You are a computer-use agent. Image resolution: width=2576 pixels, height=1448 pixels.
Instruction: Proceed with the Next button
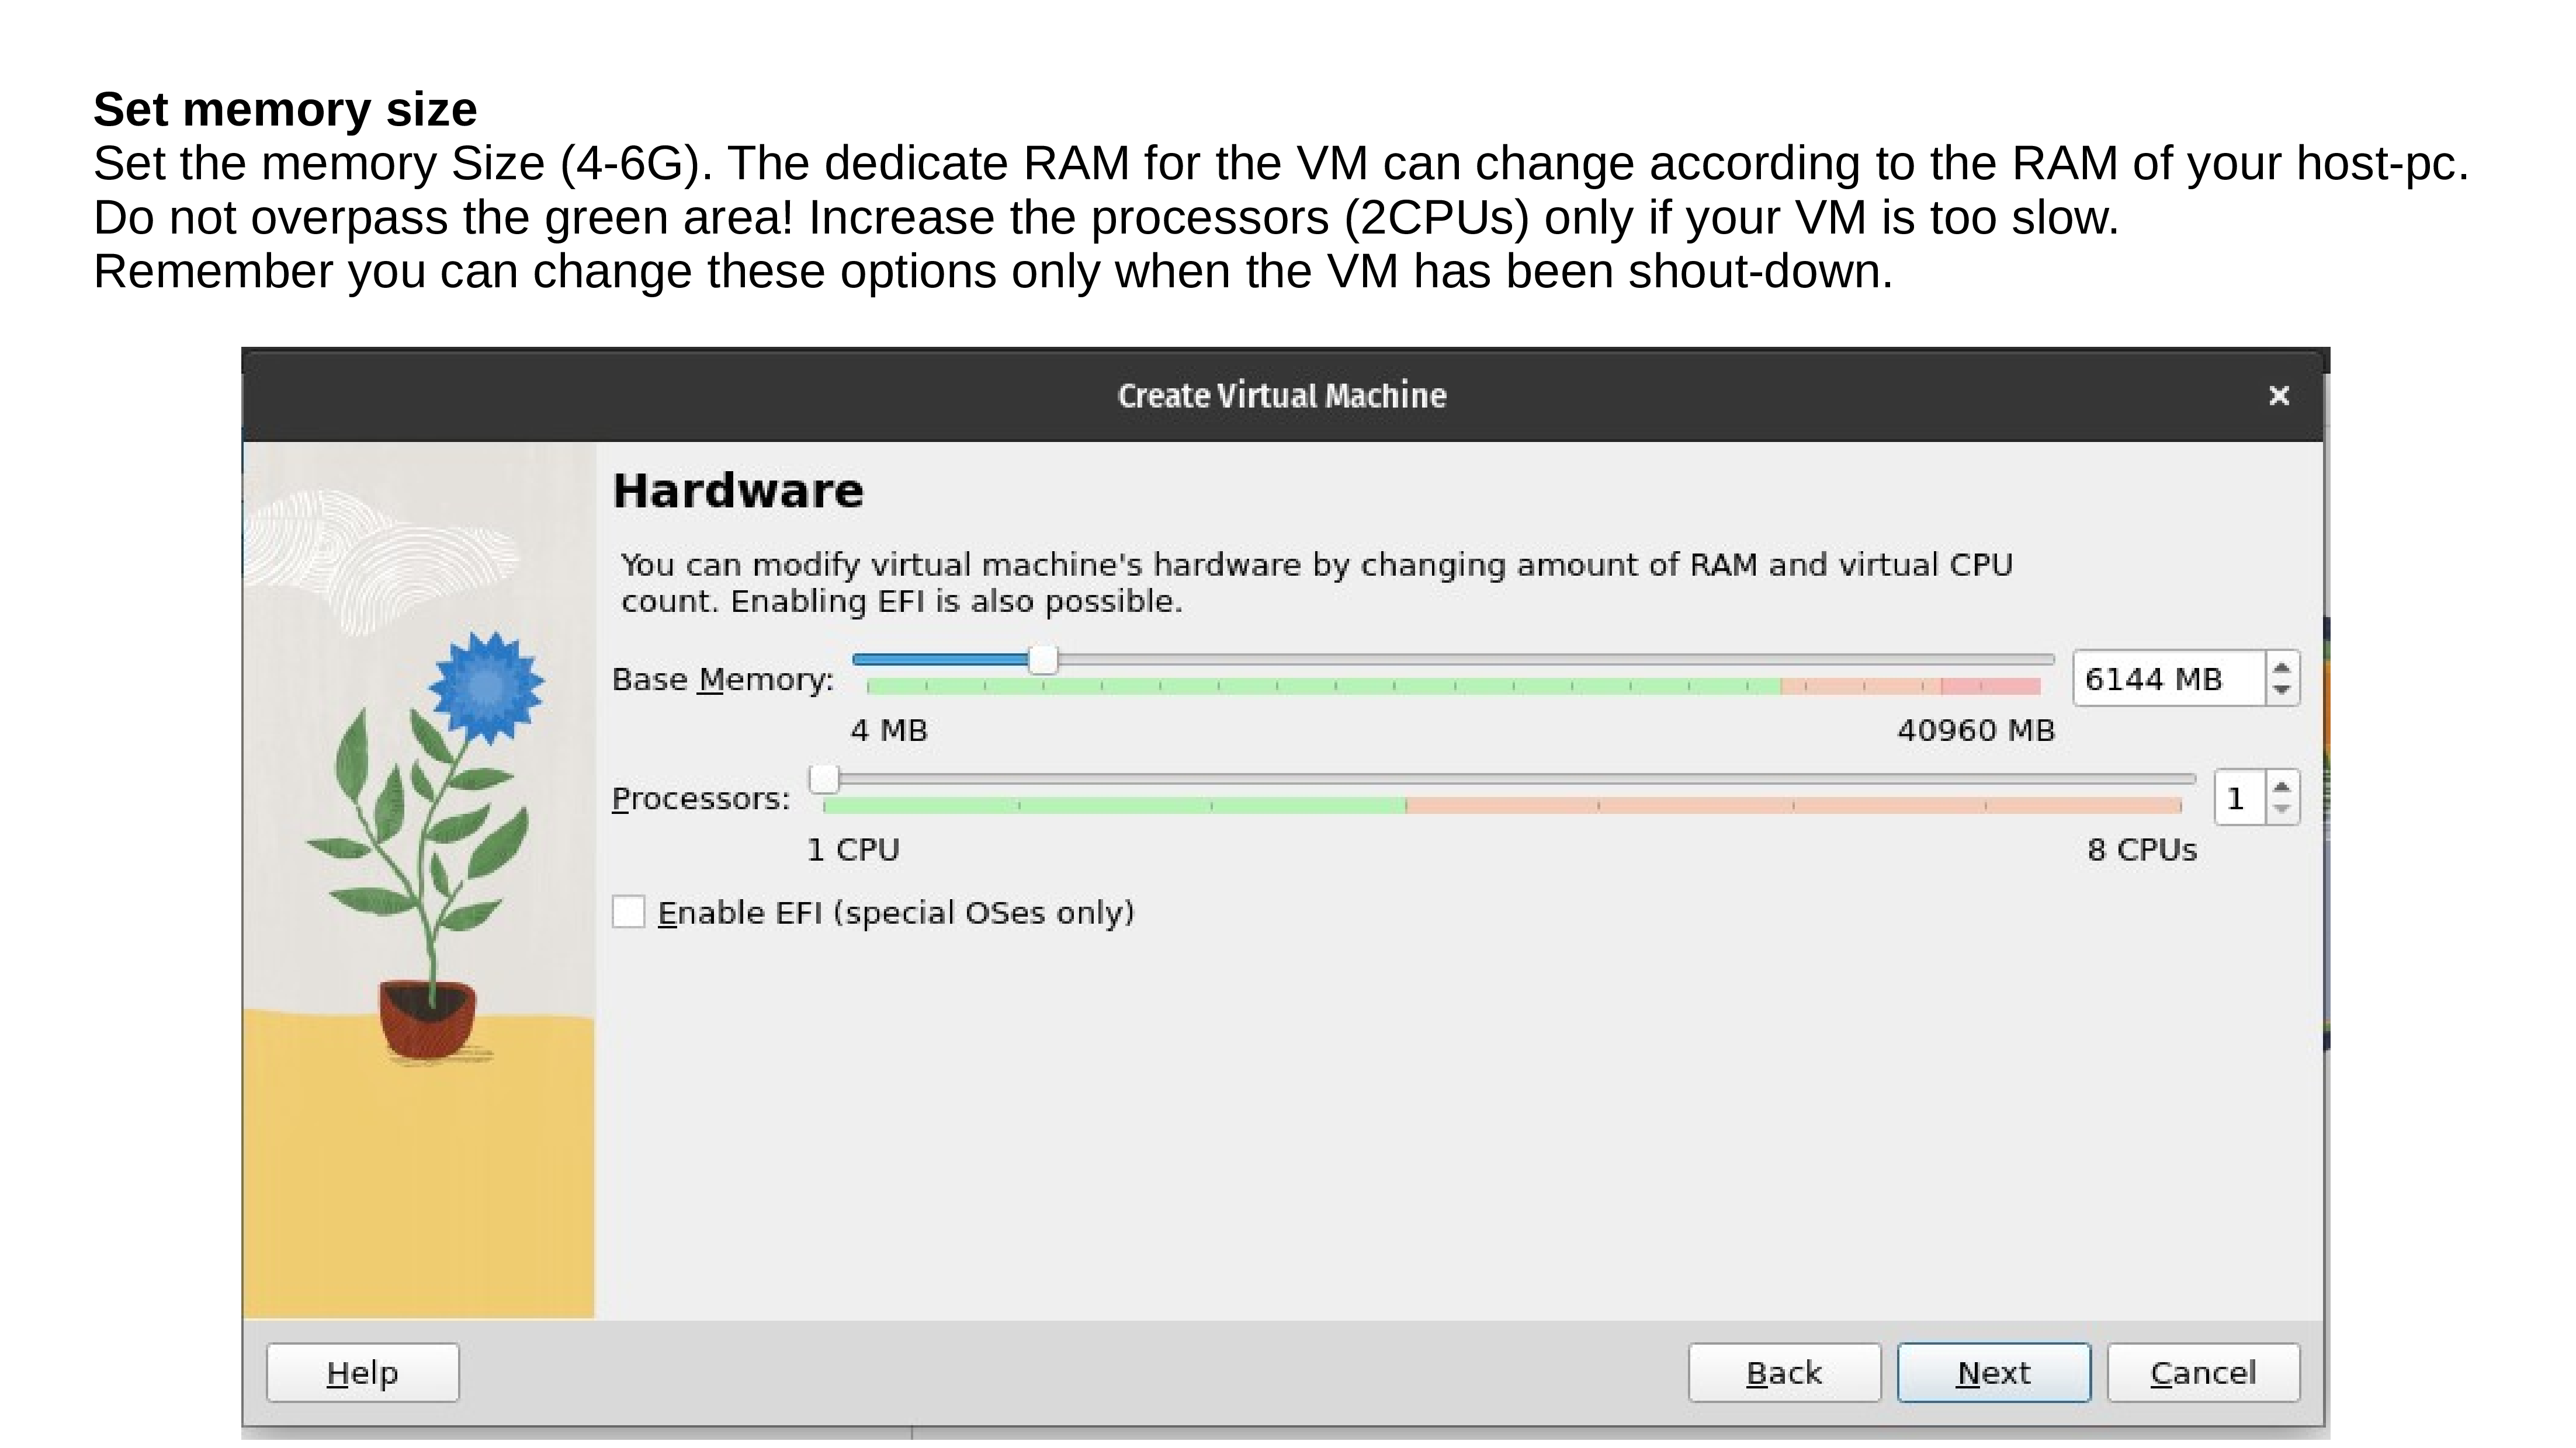click(x=1994, y=1373)
